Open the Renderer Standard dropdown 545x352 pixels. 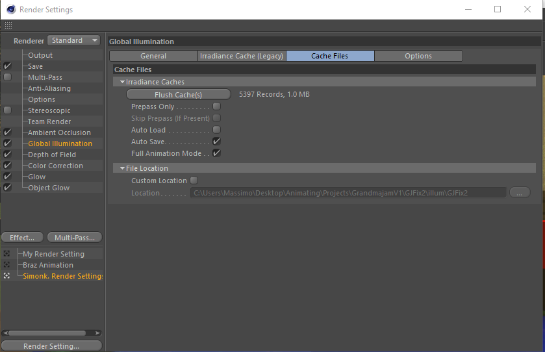coord(73,40)
